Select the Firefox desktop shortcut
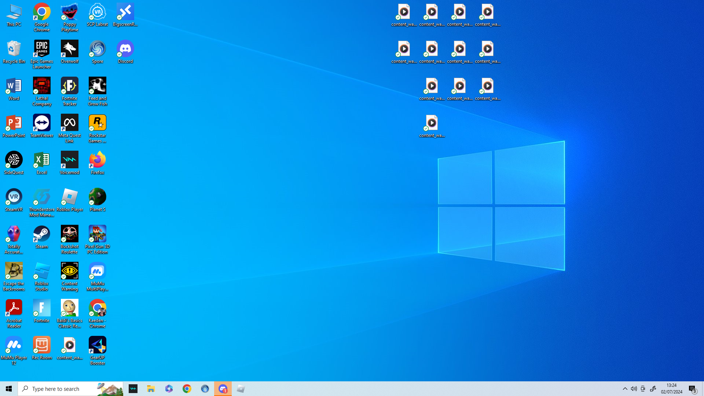Screen dimensions: 704x396 click(x=98, y=163)
